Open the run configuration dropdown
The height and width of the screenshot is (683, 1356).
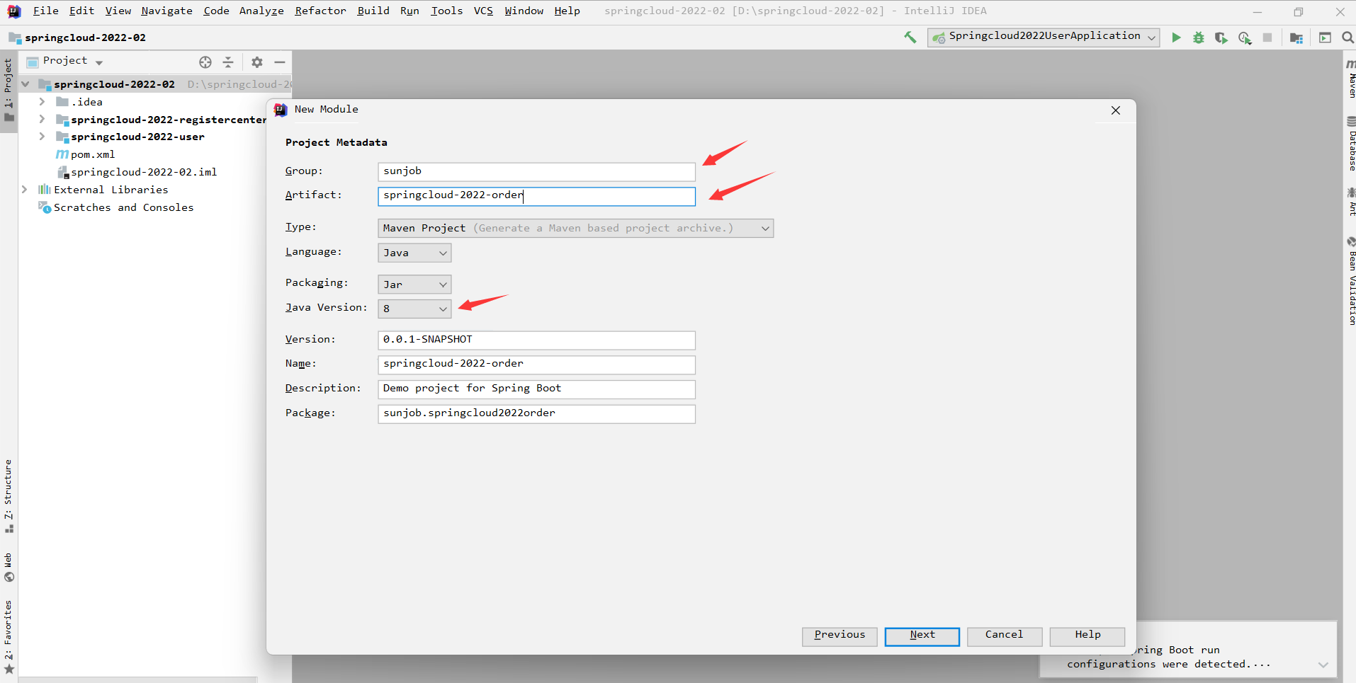pyautogui.click(x=1044, y=37)
